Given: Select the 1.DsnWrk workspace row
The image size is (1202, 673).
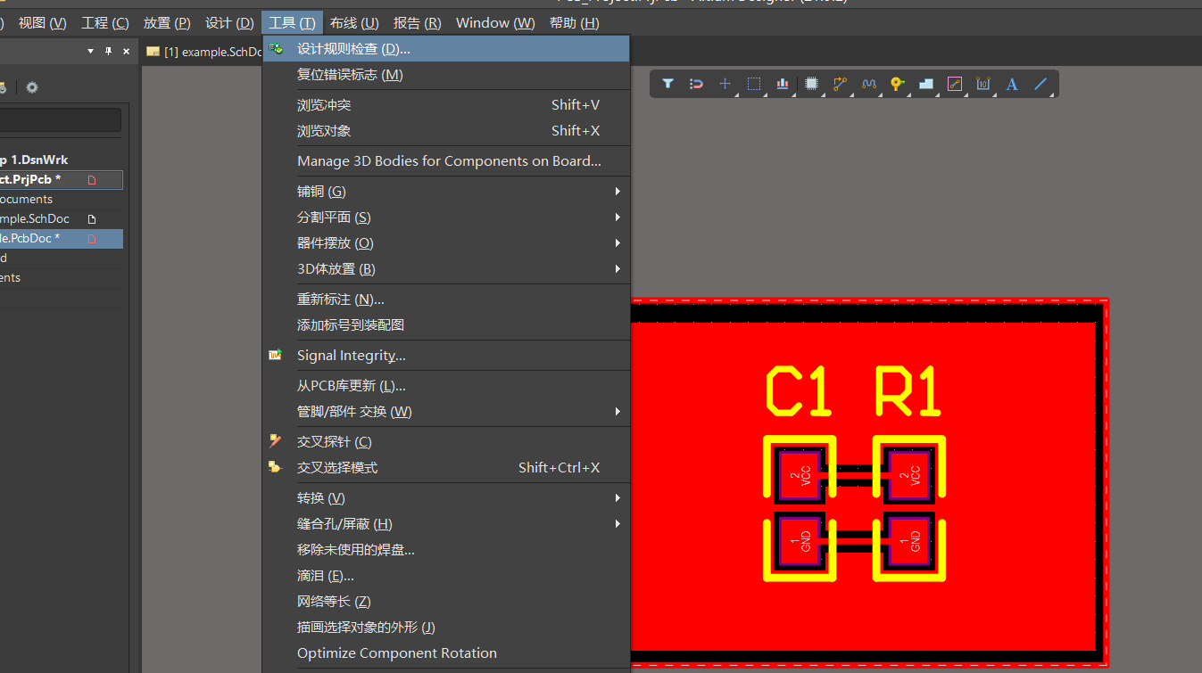Looking at the screenshot, I should [62, 160].
